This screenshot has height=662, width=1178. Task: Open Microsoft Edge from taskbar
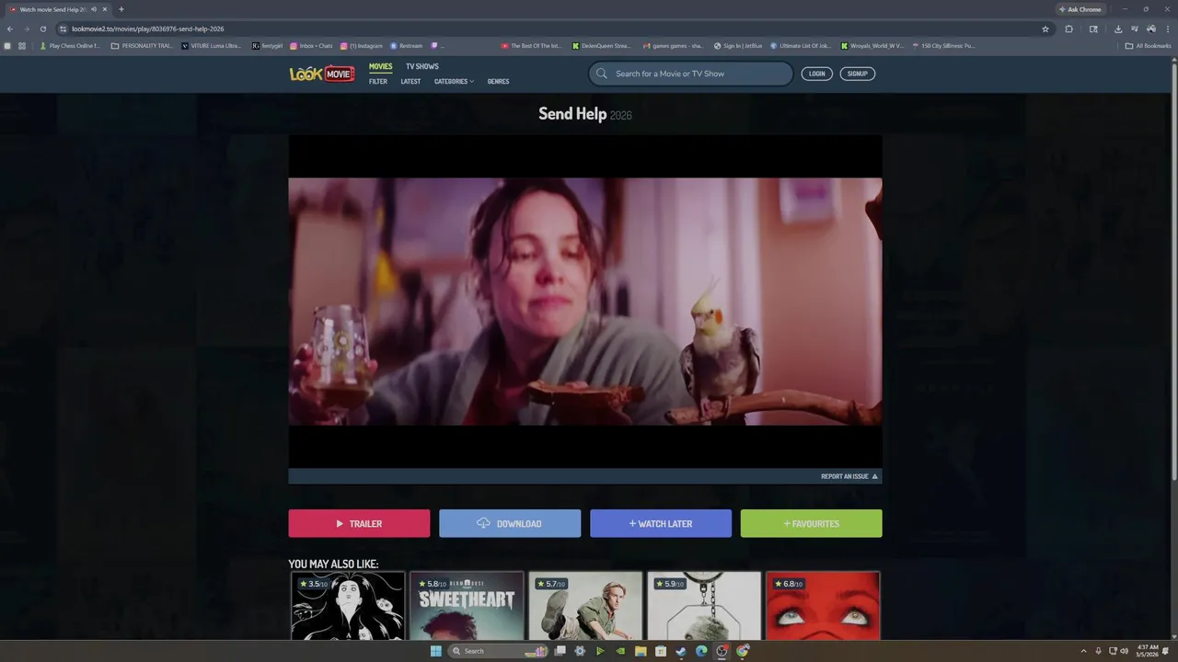click(701, 651)
